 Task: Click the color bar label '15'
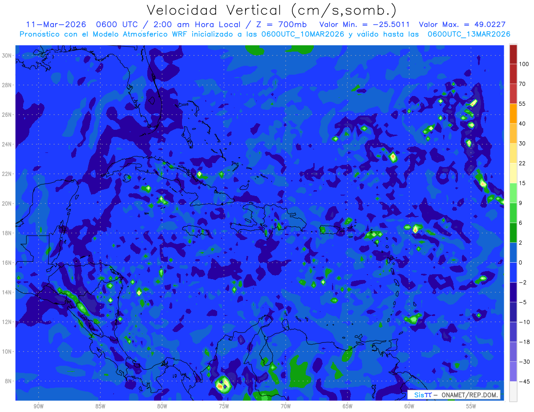point(522,183)
